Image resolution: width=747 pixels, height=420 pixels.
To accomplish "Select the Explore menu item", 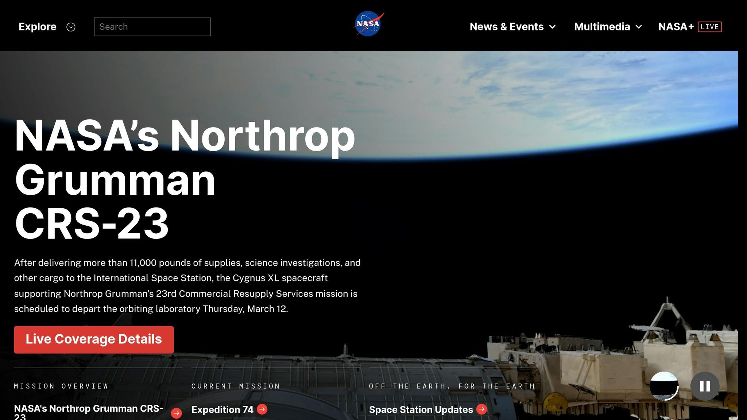I will (37, 27).
